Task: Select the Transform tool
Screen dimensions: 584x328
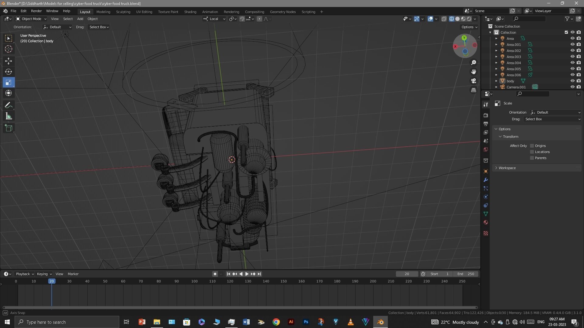Action: 9,93
